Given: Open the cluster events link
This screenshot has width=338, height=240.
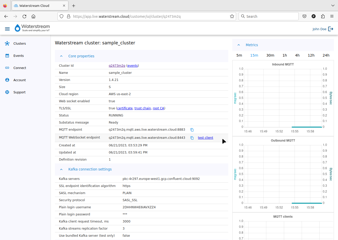Looking at the screenshot, I should (x=132, y=65).
